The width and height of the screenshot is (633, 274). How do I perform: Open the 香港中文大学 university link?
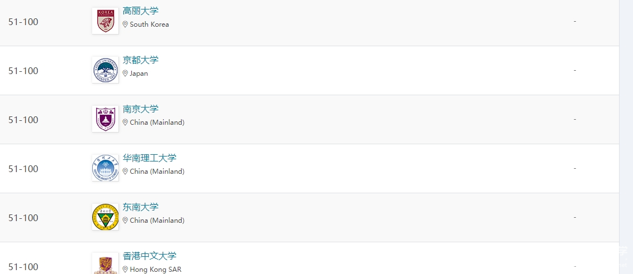point(149,256)
